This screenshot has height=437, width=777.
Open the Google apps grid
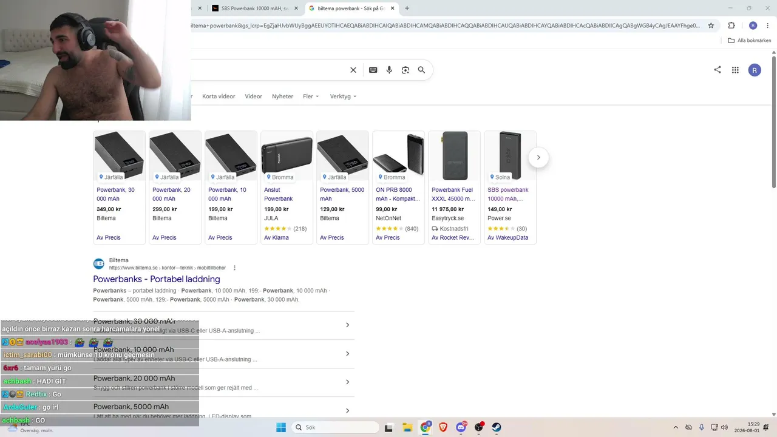pyautogui.click(x=735, y=70)
